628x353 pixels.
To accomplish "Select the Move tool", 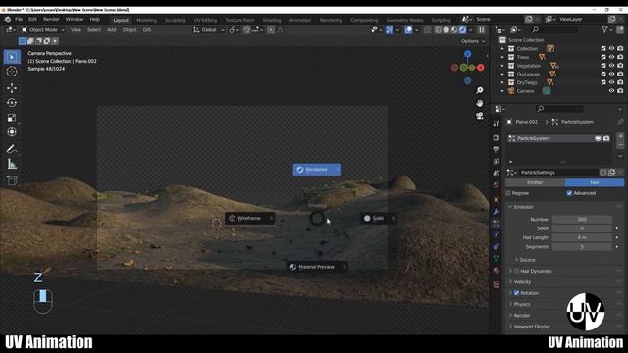I will coord(12,88).
